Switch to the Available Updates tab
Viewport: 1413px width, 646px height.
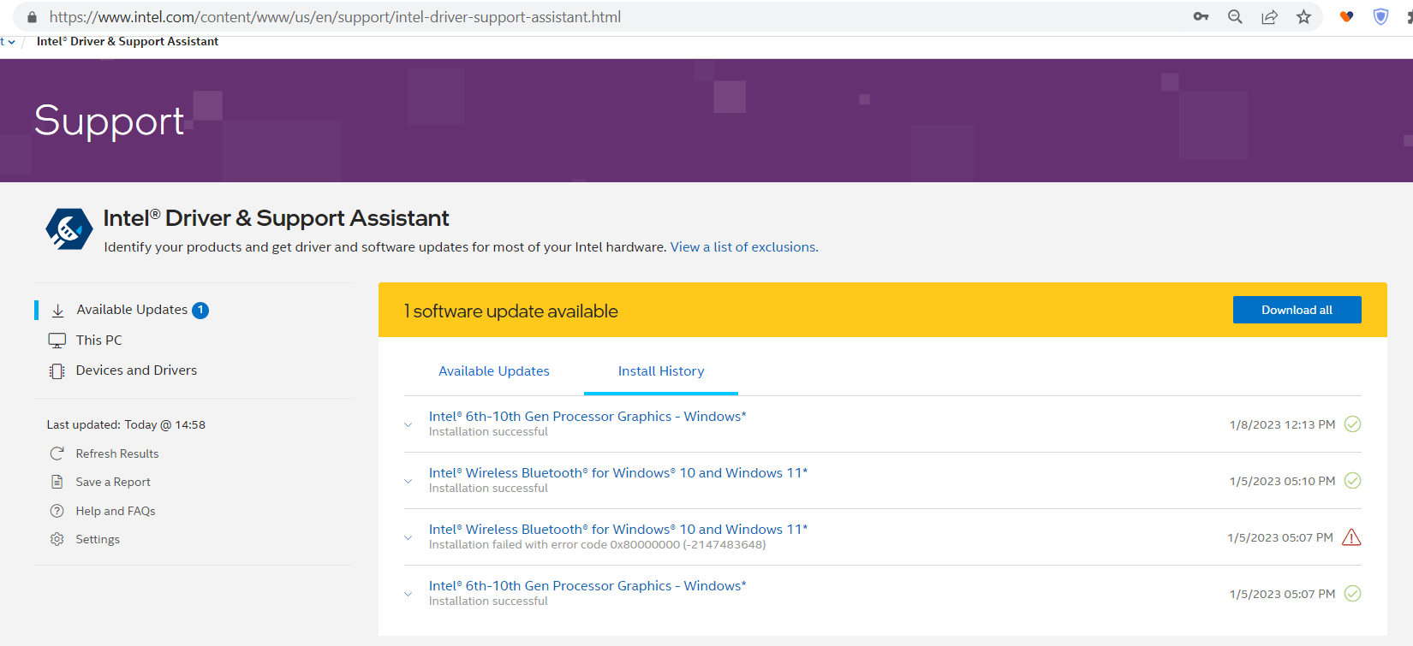pyautogui.click(x=494, y=371)
